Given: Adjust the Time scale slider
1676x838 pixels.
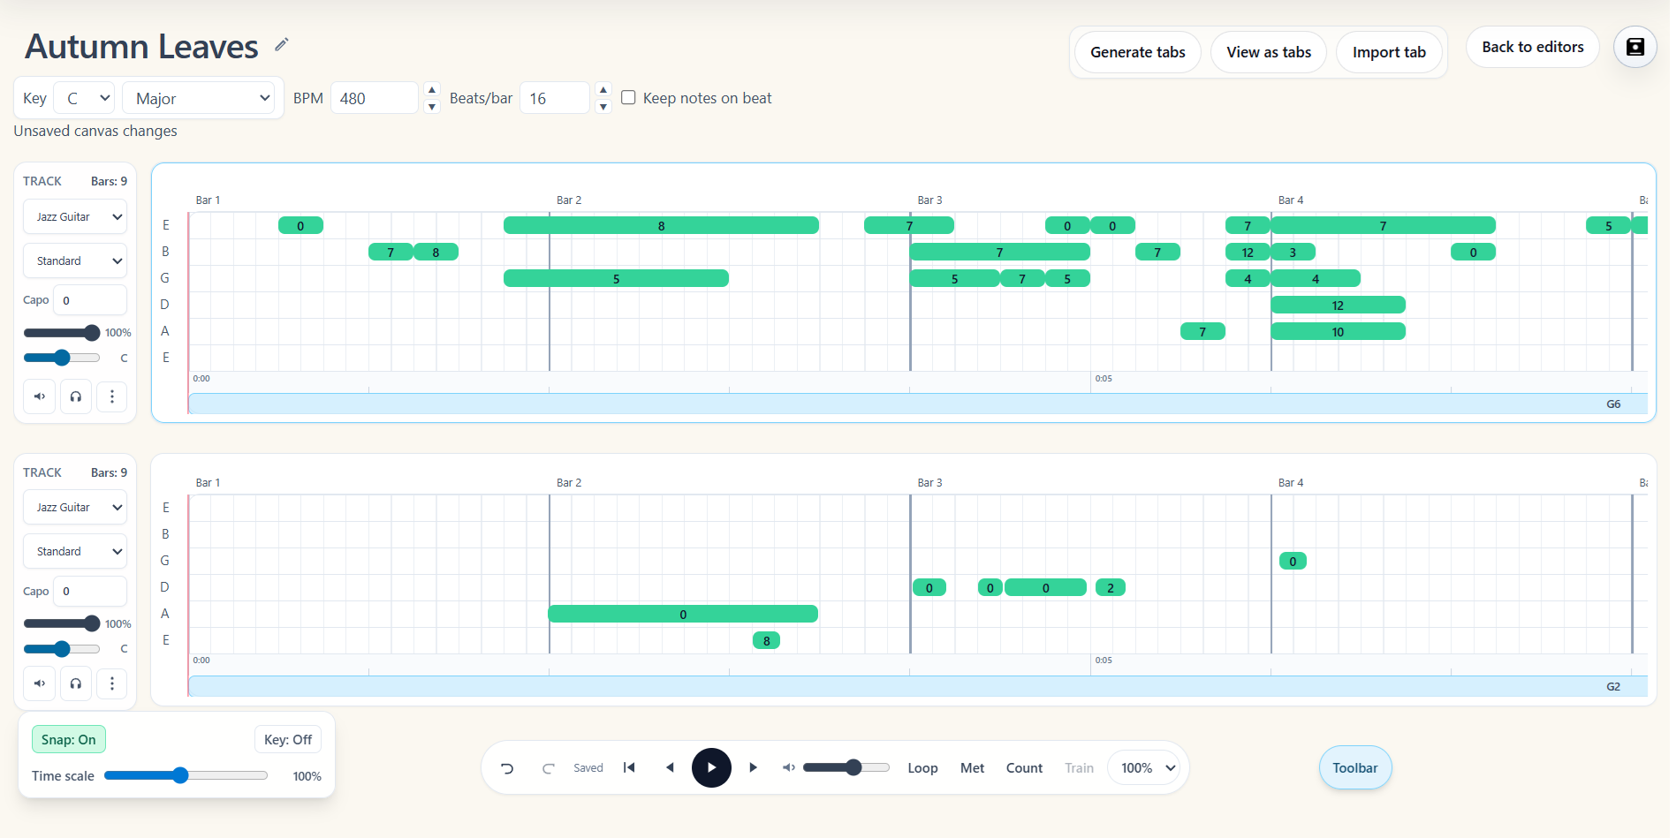Looking at the screenshot, I should (186, 775).
